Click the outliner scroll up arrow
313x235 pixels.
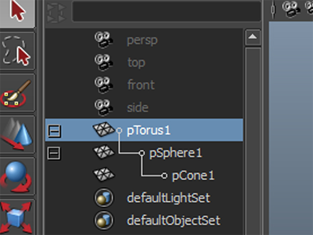pos(253,37)
